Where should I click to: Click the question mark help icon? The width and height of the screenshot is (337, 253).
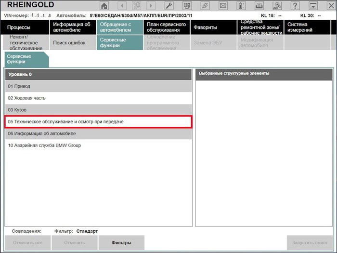295,6
